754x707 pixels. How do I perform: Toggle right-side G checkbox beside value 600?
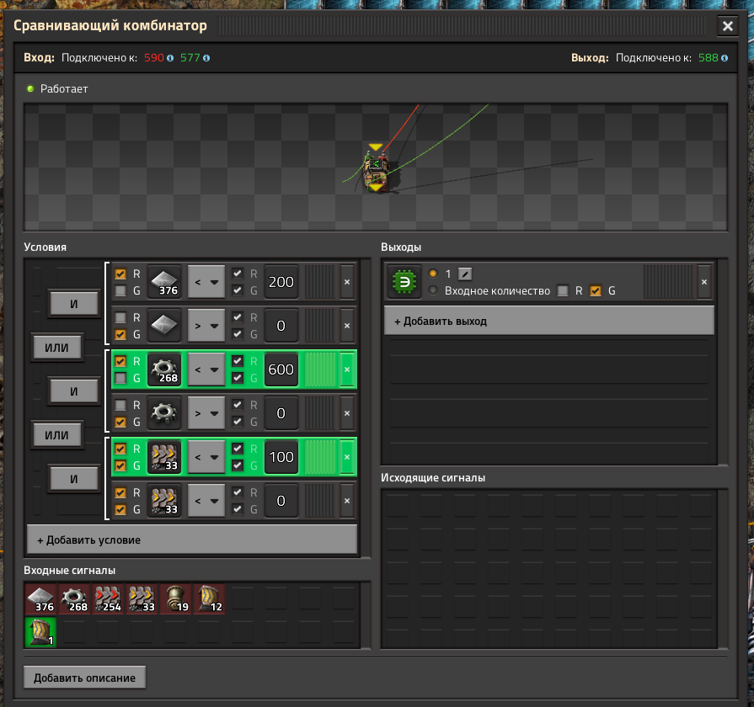[x=238, y=378]
